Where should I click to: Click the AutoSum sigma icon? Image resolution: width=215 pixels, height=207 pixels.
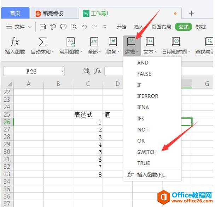coord(42,42)
